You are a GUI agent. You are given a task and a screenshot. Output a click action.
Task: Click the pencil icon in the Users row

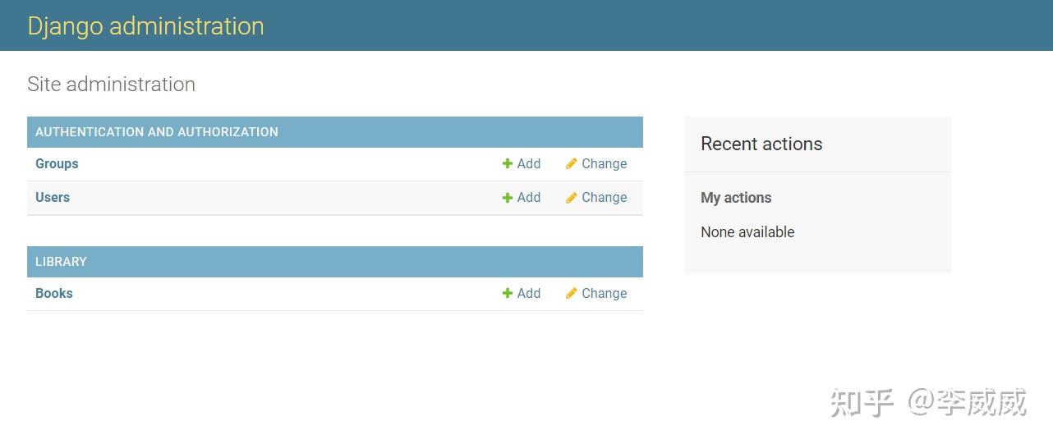click(572, 198)
